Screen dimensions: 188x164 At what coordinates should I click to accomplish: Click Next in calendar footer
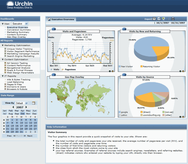click(x=30, y=136)
